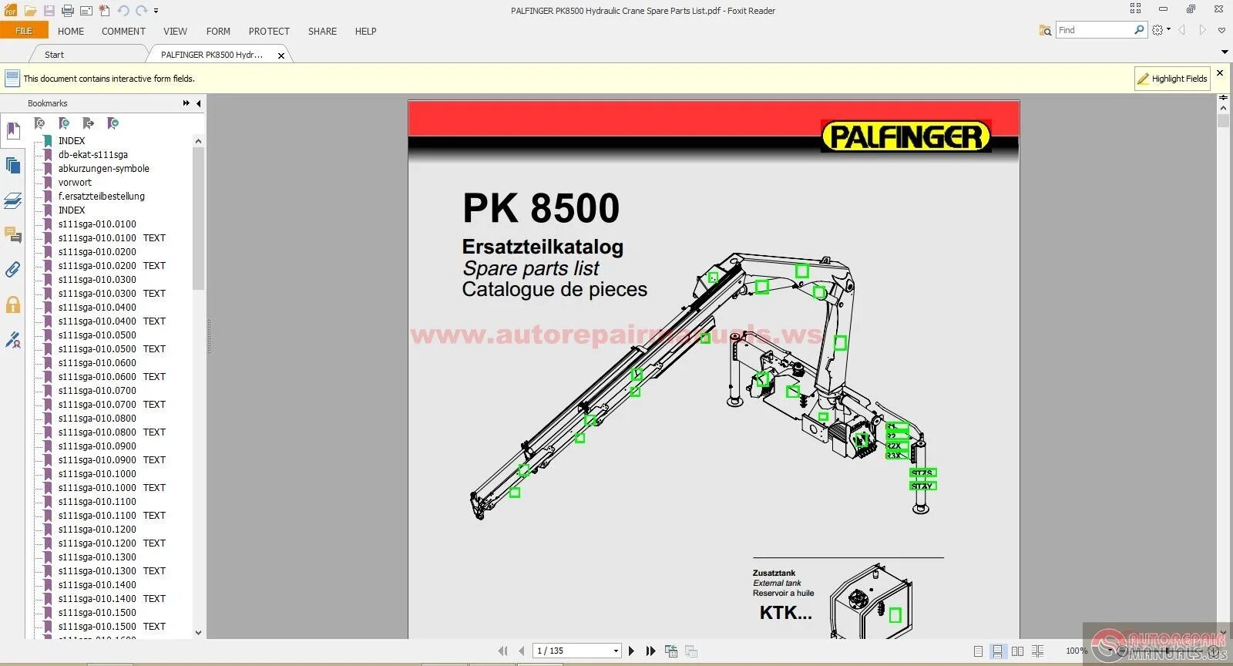Viewport: 1233px width, 666px height.
Task: Select the s111sga-010.1200 bookmark without TEXT
Action: (x=97, y=530)
